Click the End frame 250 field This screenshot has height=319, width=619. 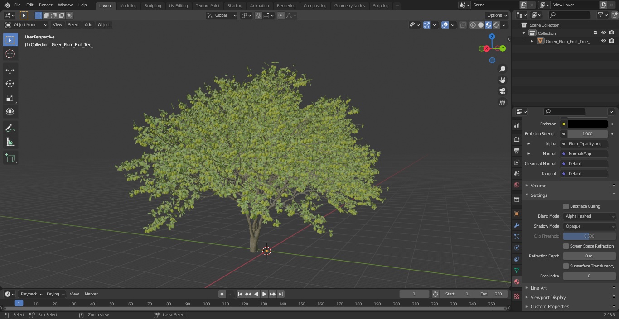(x=491, y=294)
